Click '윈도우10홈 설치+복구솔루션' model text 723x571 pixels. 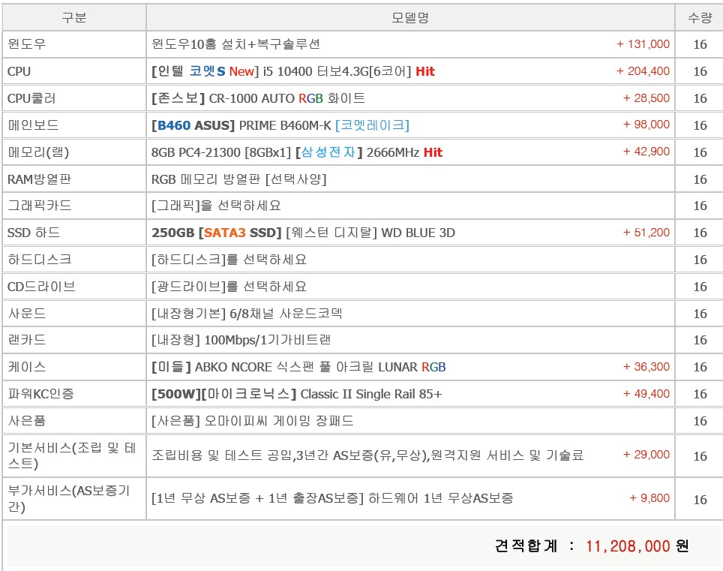click(235, 44)
